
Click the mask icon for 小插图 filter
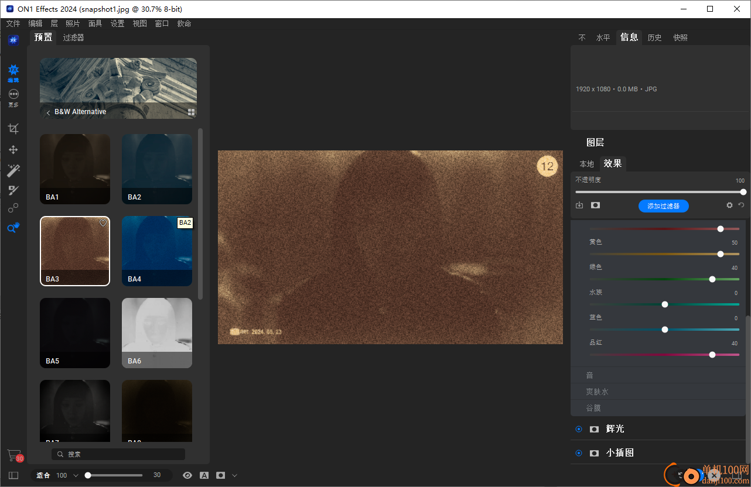[x=594, y=453]
